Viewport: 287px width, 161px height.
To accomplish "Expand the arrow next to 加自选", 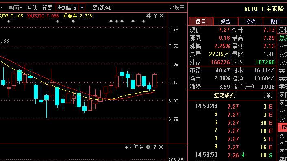I will 82,7.
